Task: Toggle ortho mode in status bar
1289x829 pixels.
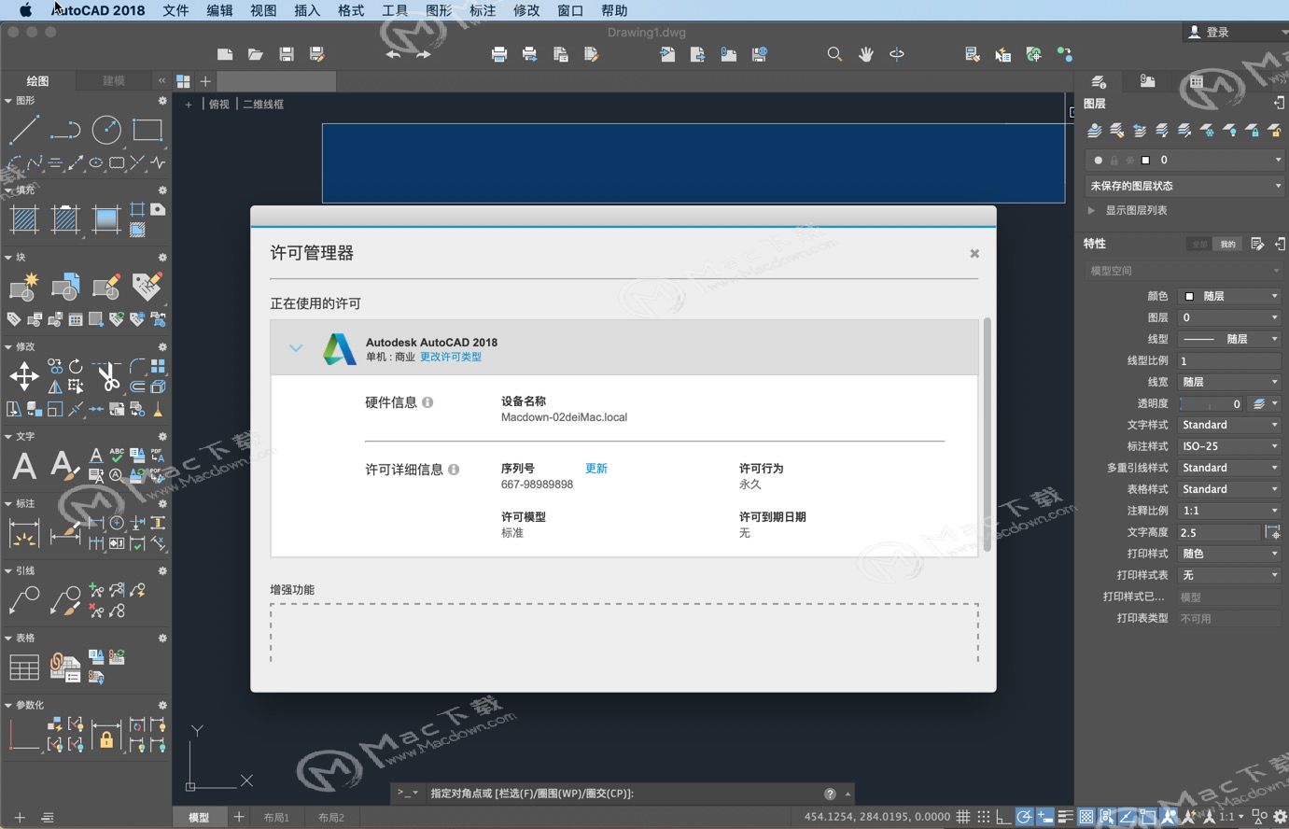Action: 1003,817
